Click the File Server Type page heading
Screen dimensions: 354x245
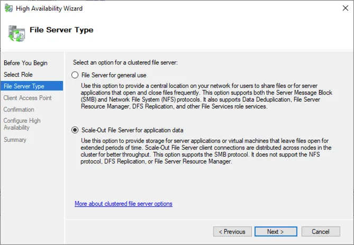point(61,30)
